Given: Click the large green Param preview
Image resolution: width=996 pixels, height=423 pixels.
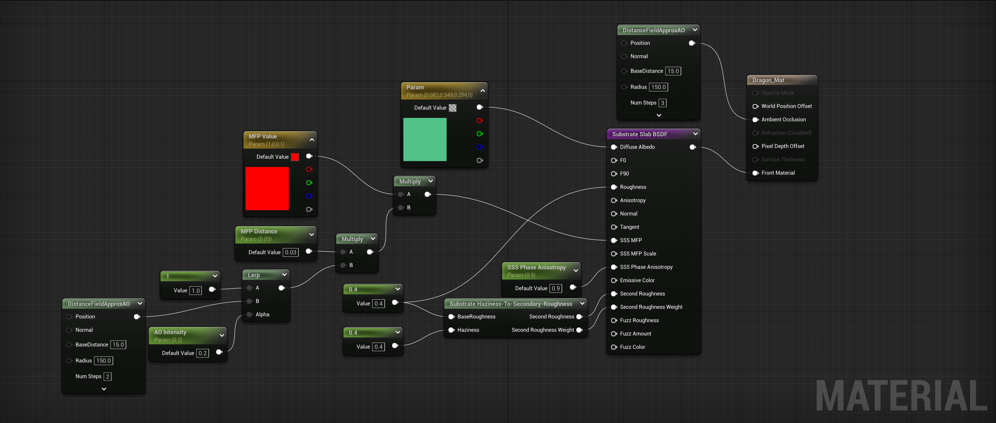Looking at the screenshot, I should point(425,139).
